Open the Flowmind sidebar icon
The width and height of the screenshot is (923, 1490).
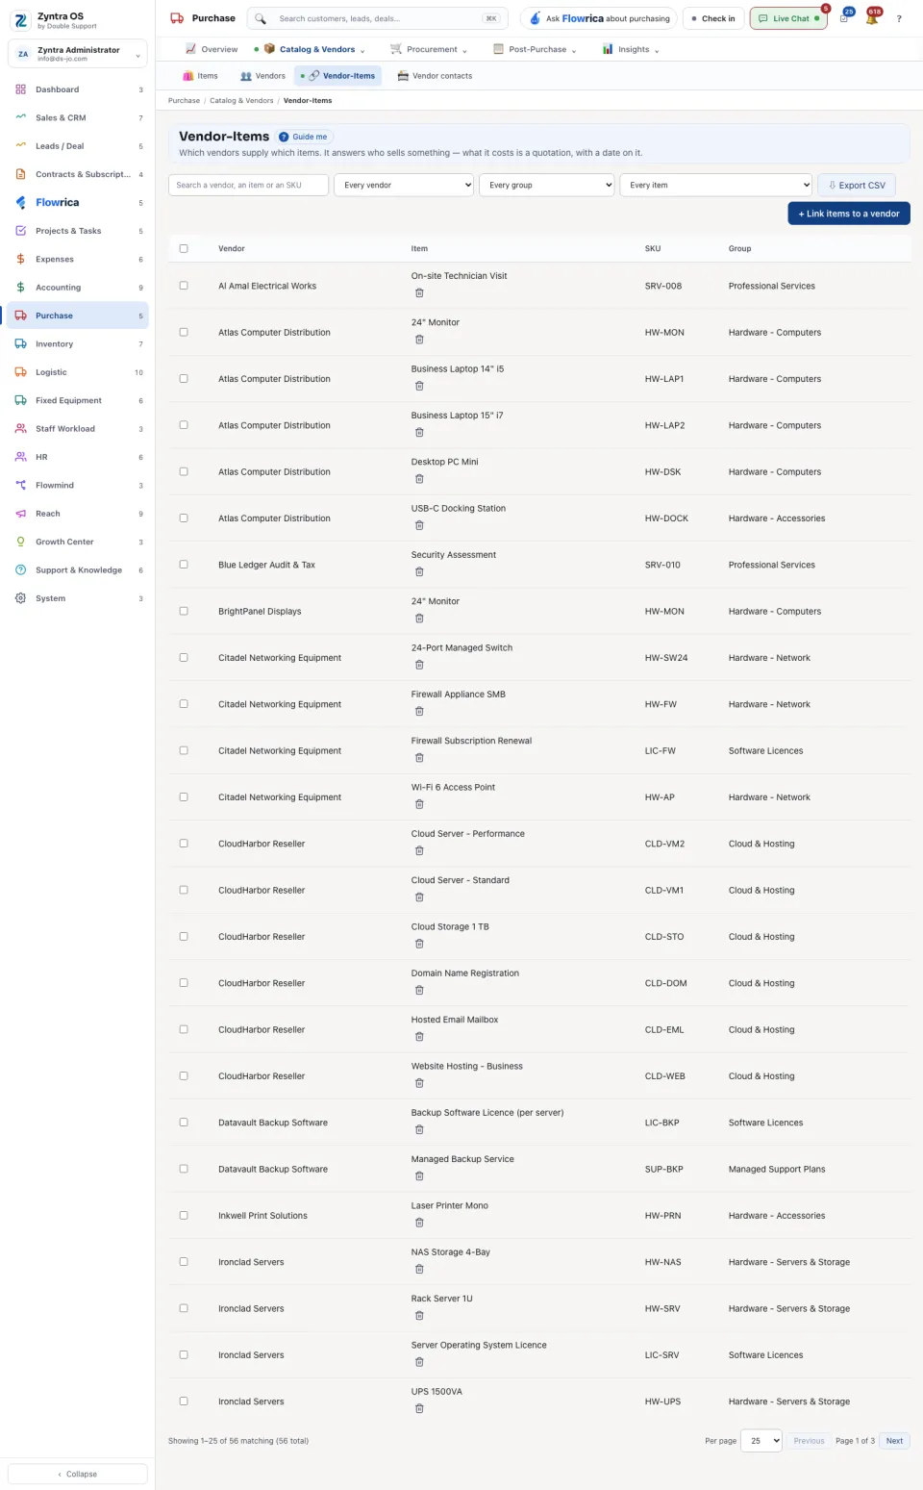click(x=21, y=485)
